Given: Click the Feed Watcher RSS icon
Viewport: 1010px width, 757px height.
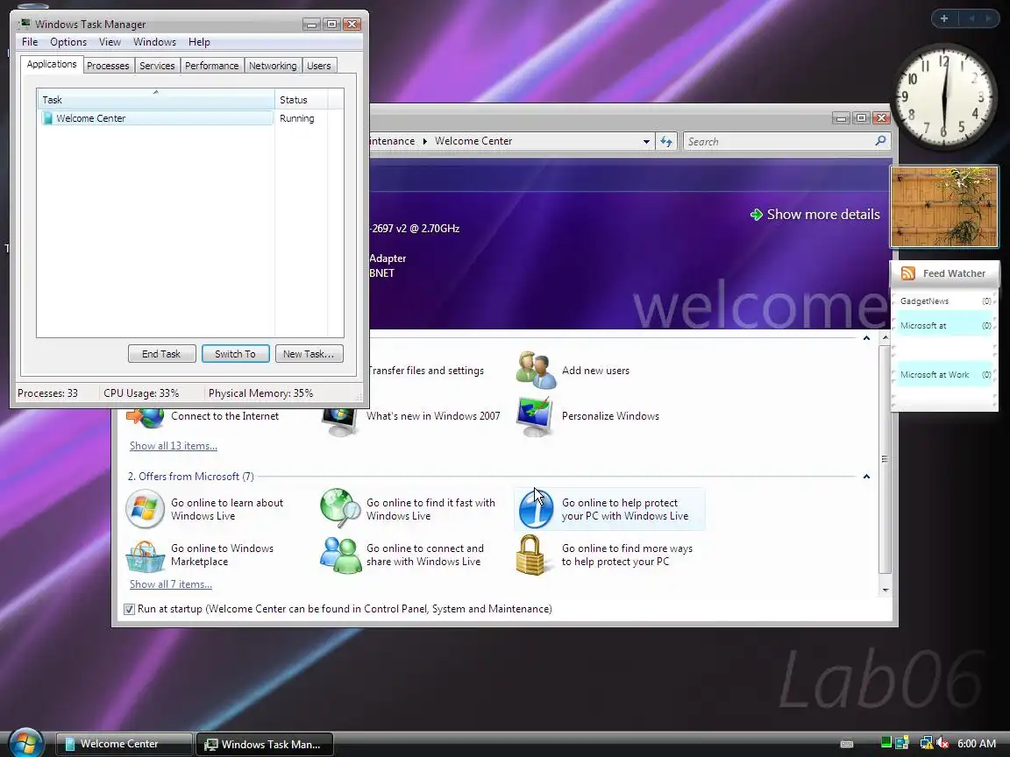Looking at the screenshot, I should pyautogui.click(x=908, y=273).
